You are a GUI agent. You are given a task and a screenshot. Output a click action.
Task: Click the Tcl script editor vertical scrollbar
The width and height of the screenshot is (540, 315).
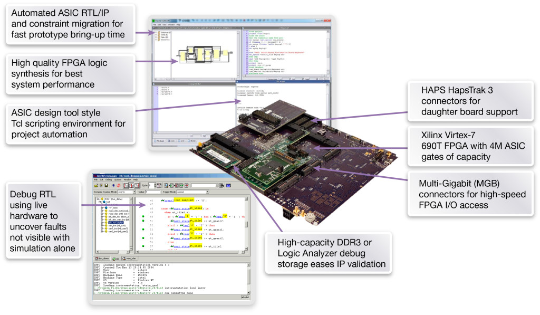(x=328, y=52)
